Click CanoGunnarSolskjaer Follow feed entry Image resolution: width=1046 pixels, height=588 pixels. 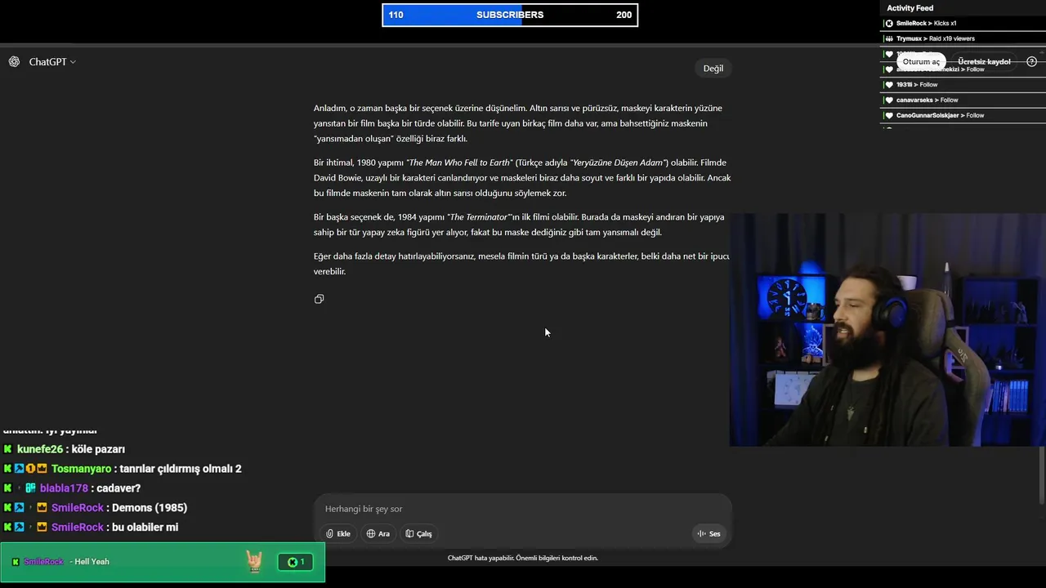pos(963,116)
